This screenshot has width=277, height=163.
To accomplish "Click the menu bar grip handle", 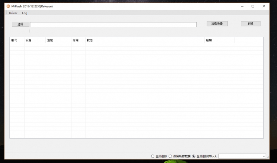I will click(x=7, y=13).
